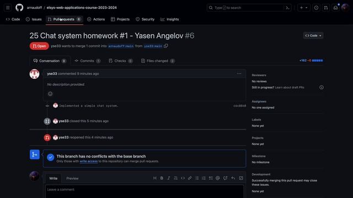Open pull requests icon in header

pos(326,8)
